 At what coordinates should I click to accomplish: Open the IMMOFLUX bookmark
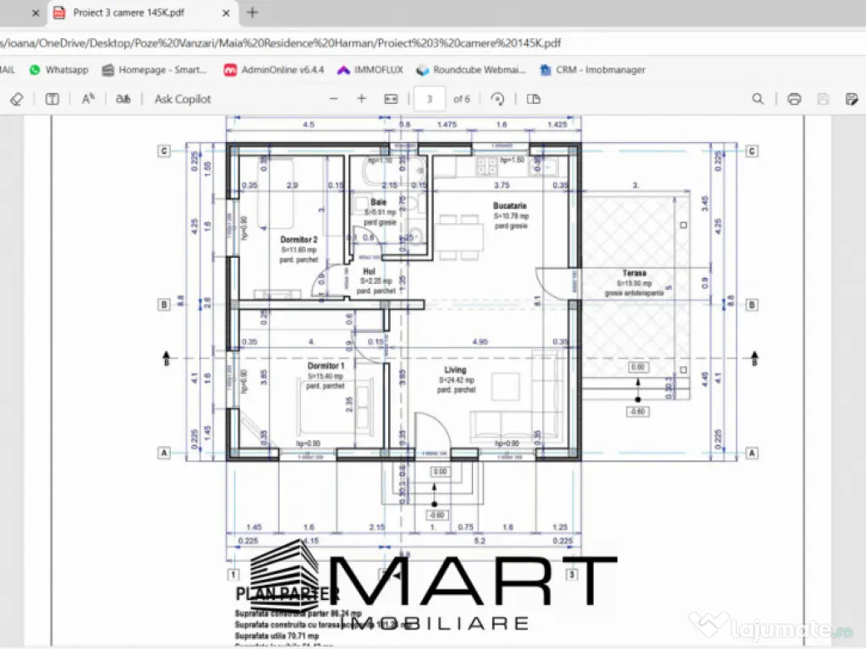370,70
